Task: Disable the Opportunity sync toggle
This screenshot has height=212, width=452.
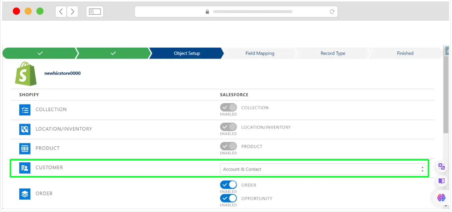Action: [x=228, y=198]
